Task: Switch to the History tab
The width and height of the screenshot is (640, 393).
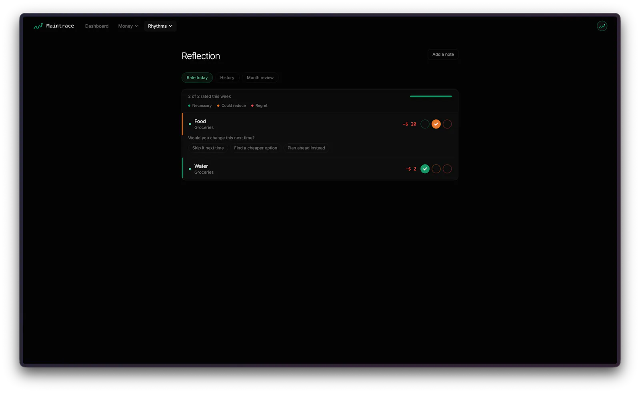Action: pyautogui.click(x=227, y=77)
